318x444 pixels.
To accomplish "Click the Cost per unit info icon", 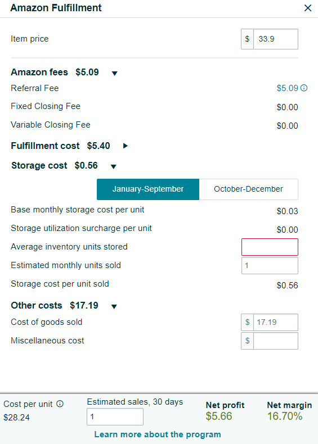I will (60, 404).
